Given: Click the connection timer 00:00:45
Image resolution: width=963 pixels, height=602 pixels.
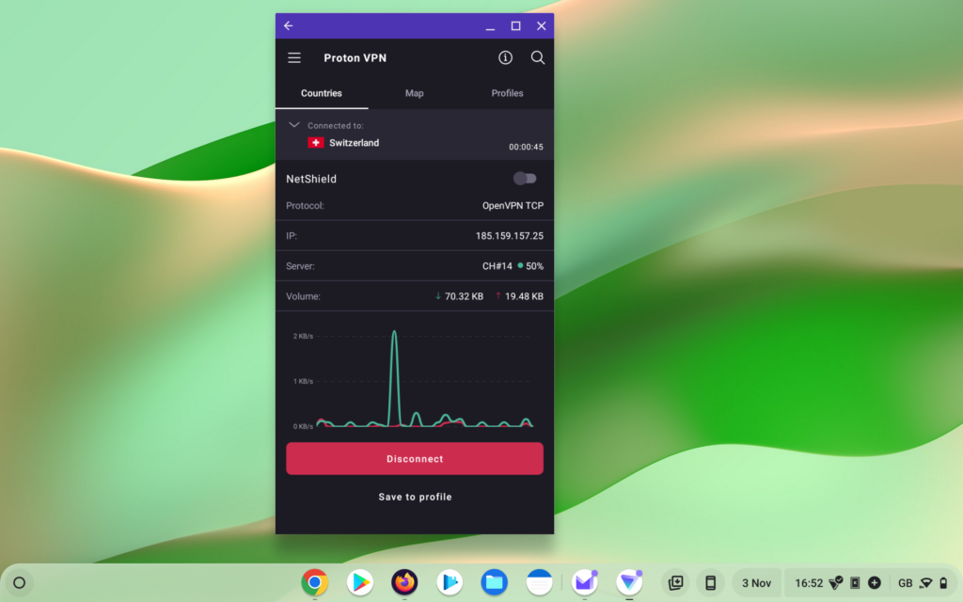Looking at the screenshot, I should [526, 147].
